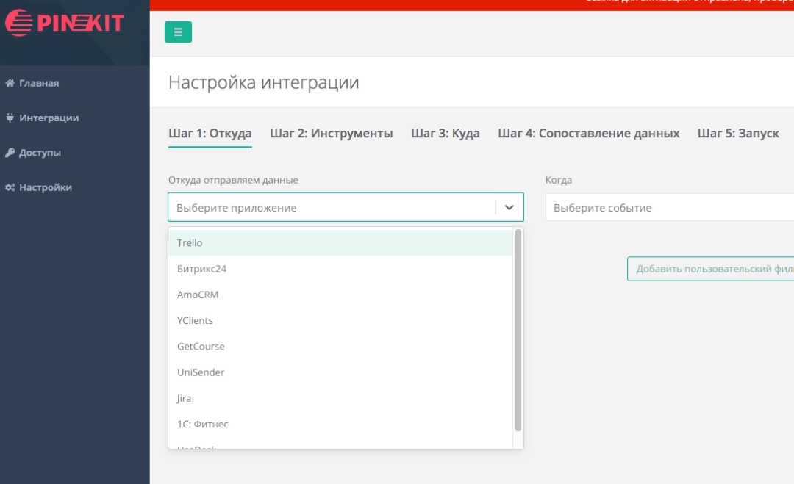
Task: Switch to Шаг 3: Куда tab
Action: [x=445, y=133]
